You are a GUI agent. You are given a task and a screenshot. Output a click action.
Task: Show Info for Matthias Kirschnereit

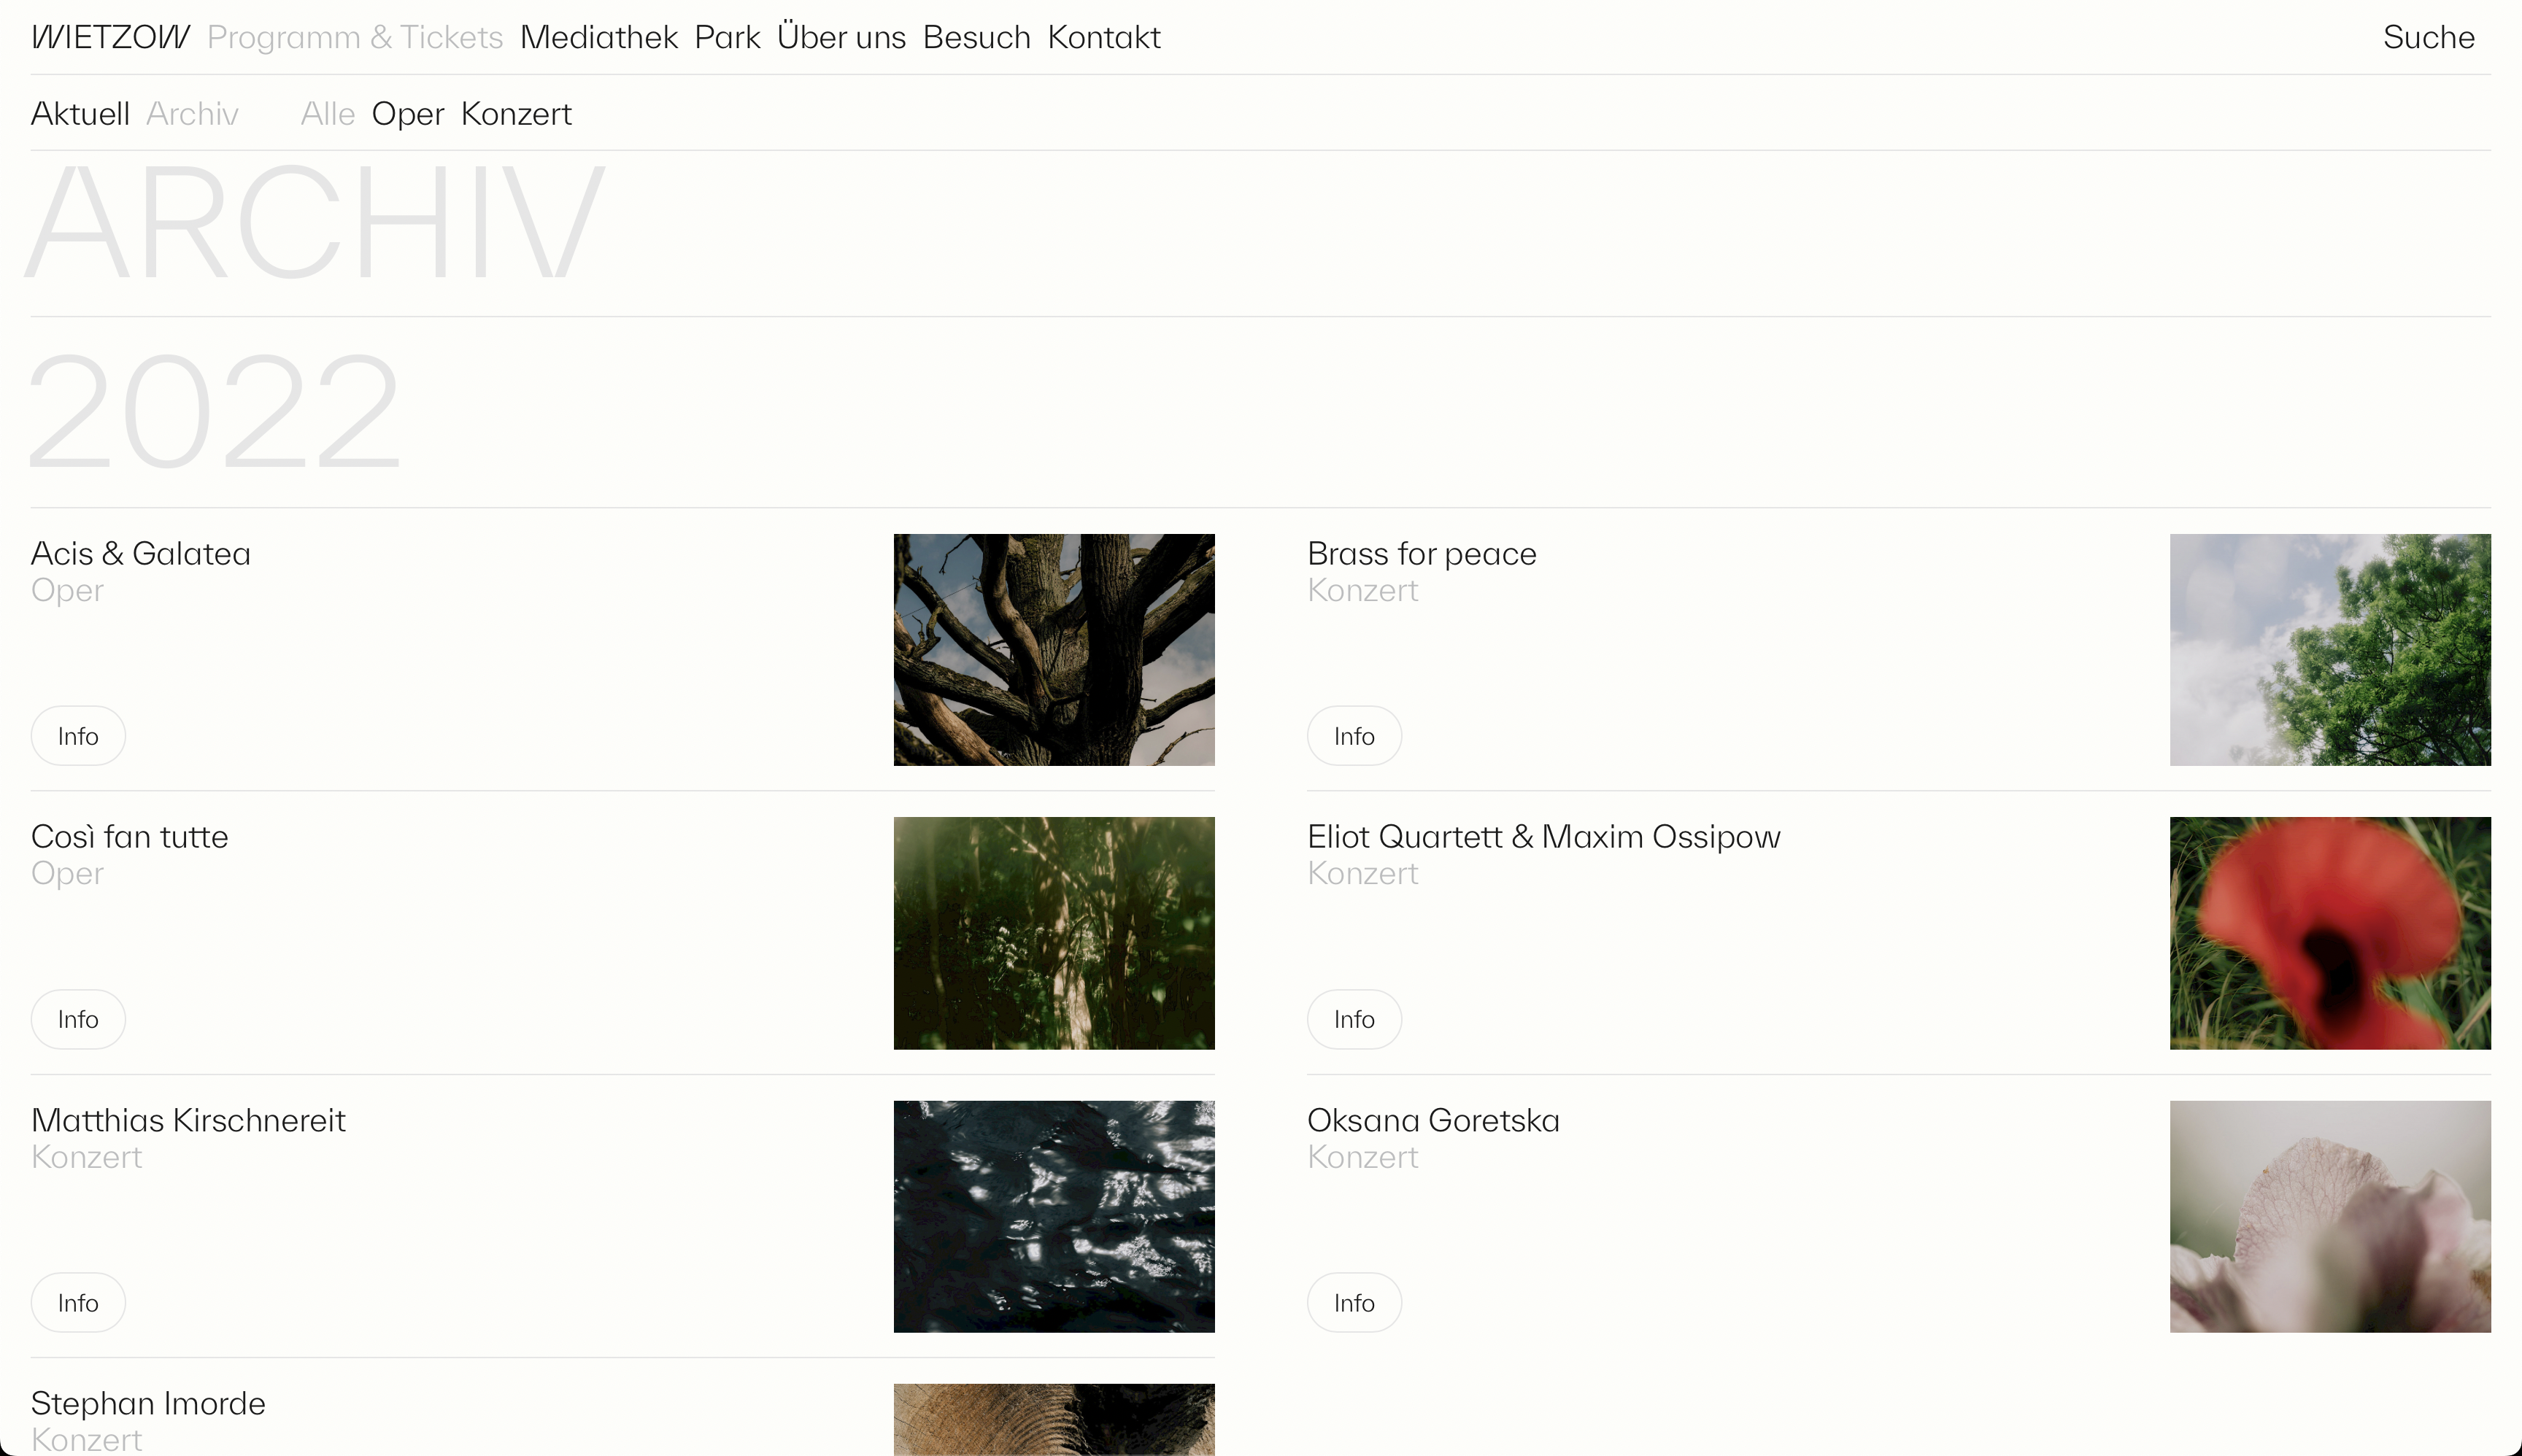78,1303
